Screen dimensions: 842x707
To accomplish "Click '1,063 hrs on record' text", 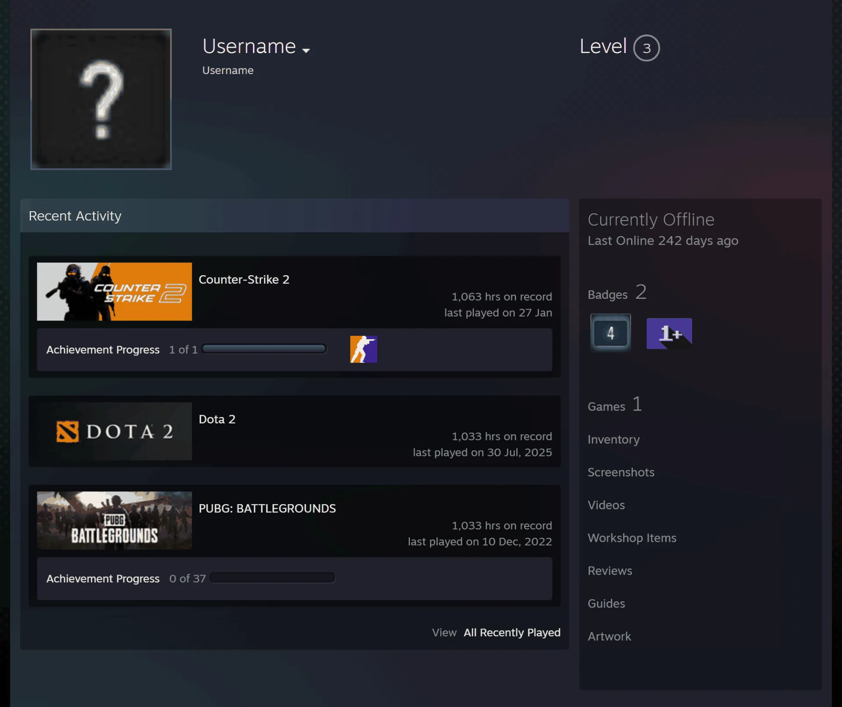I will pyautogui.click(x=502, y=297).
